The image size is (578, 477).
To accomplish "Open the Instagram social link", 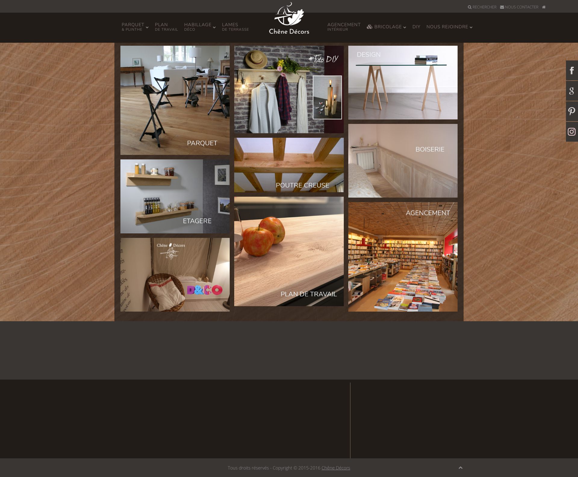I will (572, 132).
